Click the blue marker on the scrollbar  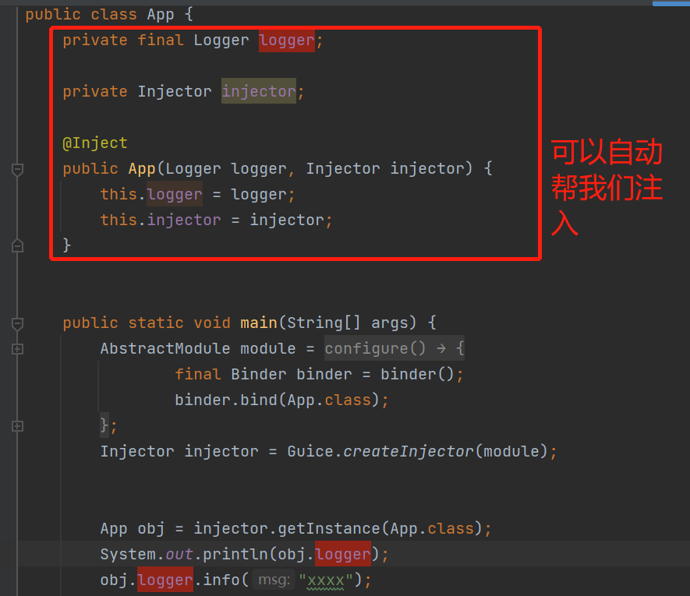(x=670, y=4)
